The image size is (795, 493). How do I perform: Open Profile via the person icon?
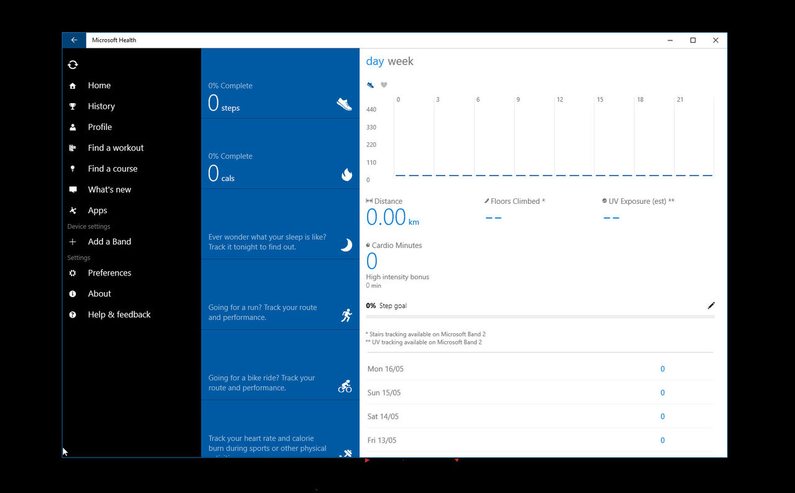(x=73, y=127)
